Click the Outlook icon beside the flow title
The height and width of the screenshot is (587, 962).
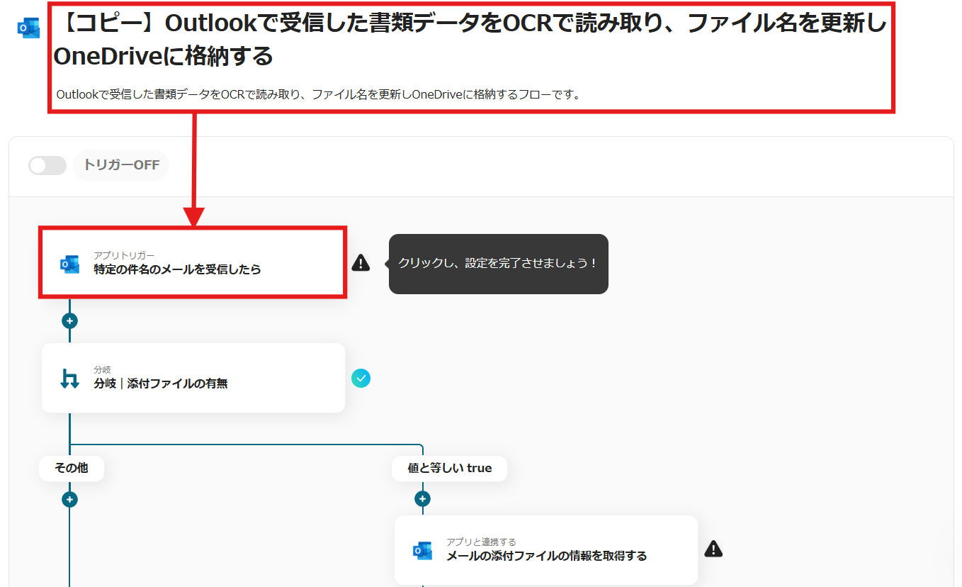(29, 28)
